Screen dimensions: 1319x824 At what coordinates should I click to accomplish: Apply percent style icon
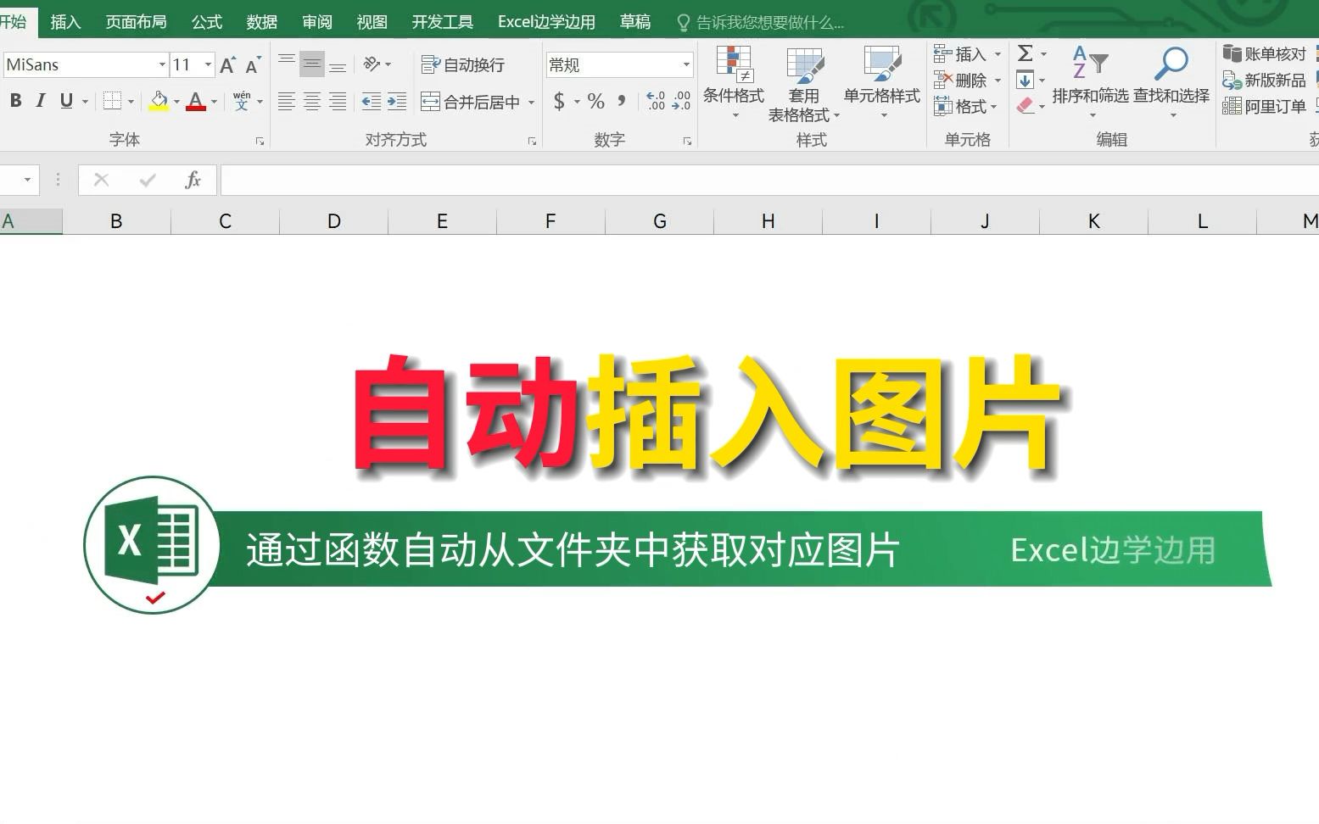tap(596, 102)
